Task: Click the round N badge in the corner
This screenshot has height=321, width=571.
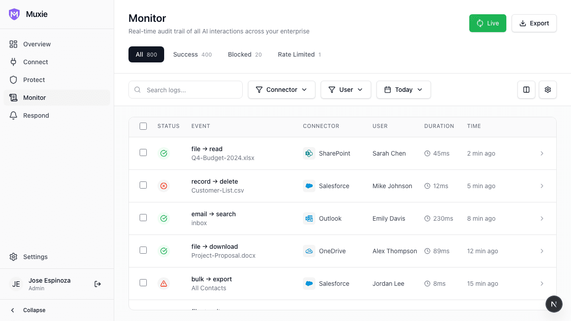Action: [x=554, y=304]
